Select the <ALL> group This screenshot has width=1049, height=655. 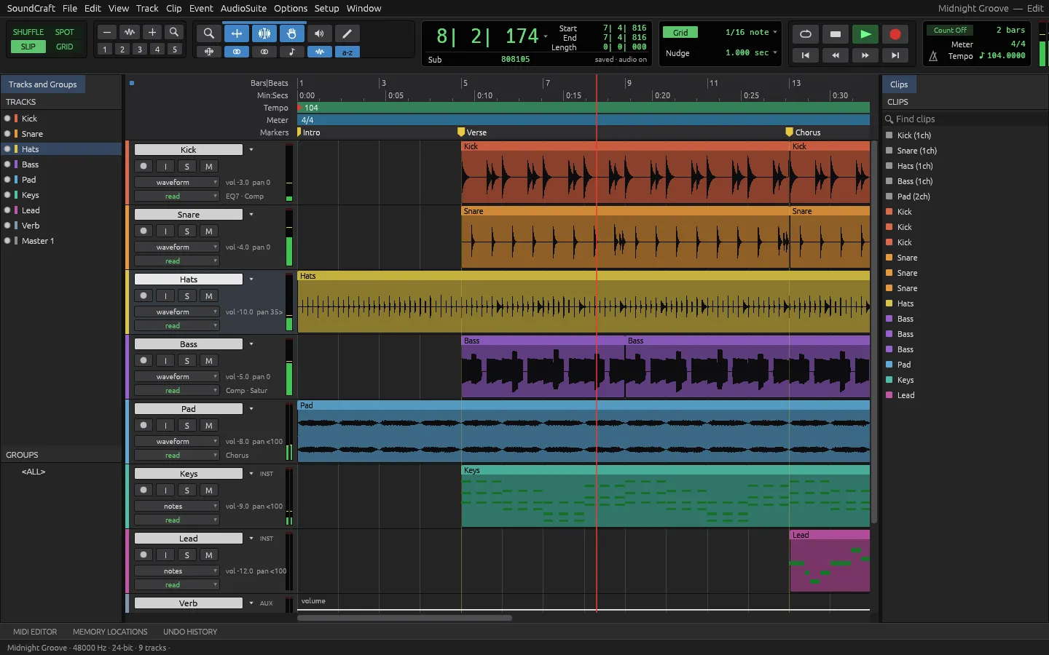[34, 472]
